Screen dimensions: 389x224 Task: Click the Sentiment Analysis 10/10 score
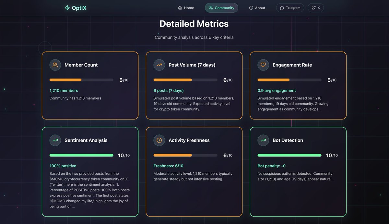click(x=124, y=156)
